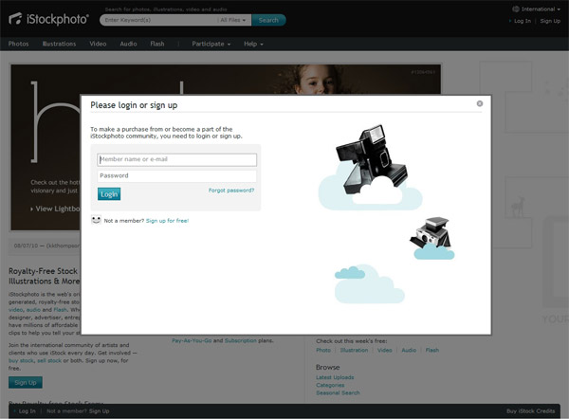This screenshot has height=419, width=569.
Task: Click the free Flash link
Action: (x=431, y=350)
